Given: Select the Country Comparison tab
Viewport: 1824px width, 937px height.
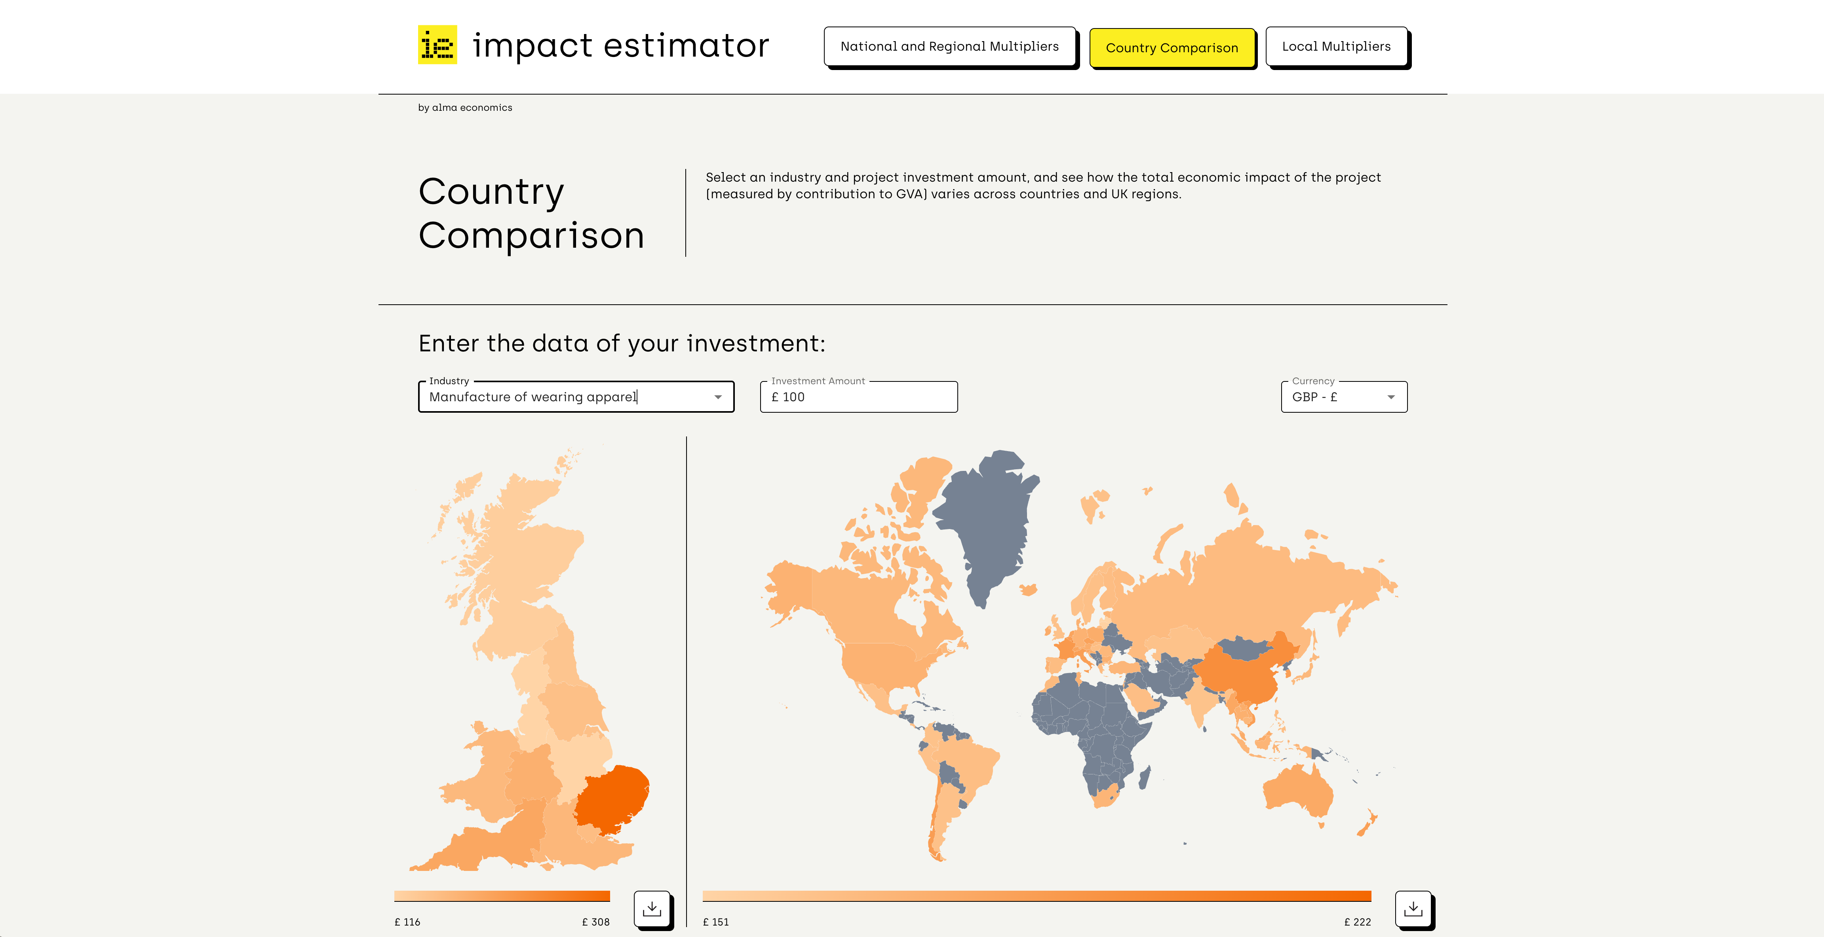Looking at the screenshot, I should (x=1171, y=48).
